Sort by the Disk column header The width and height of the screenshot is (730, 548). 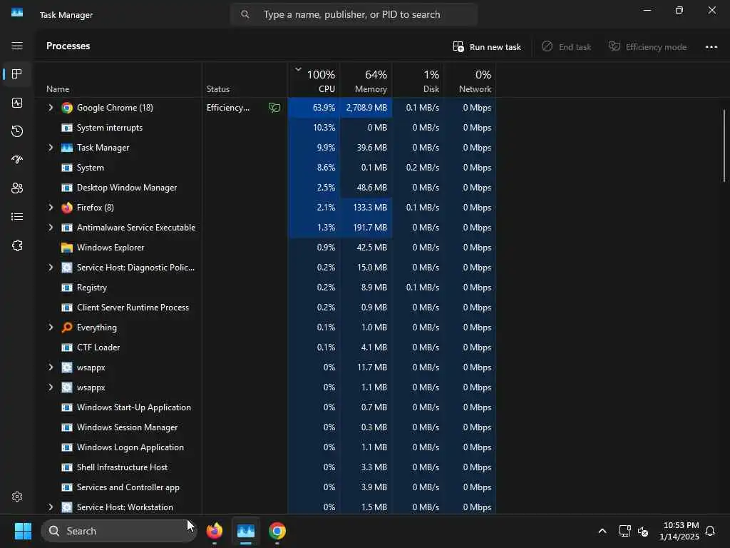pos(418,80)
